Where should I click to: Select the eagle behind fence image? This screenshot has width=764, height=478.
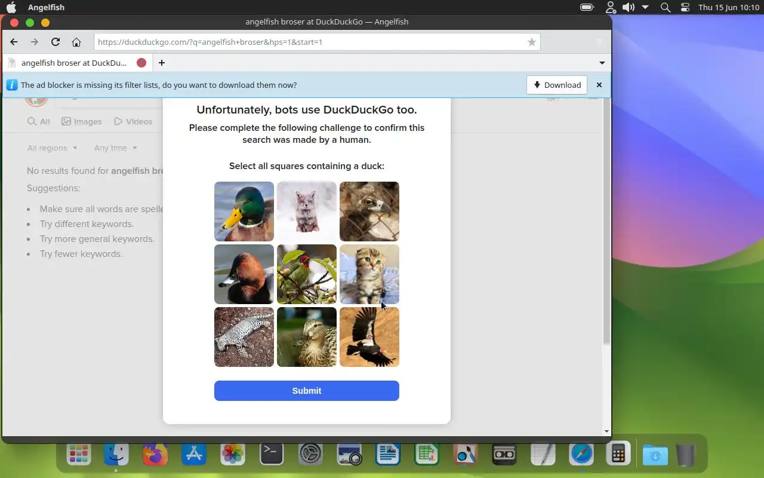(x=369, y=212)
